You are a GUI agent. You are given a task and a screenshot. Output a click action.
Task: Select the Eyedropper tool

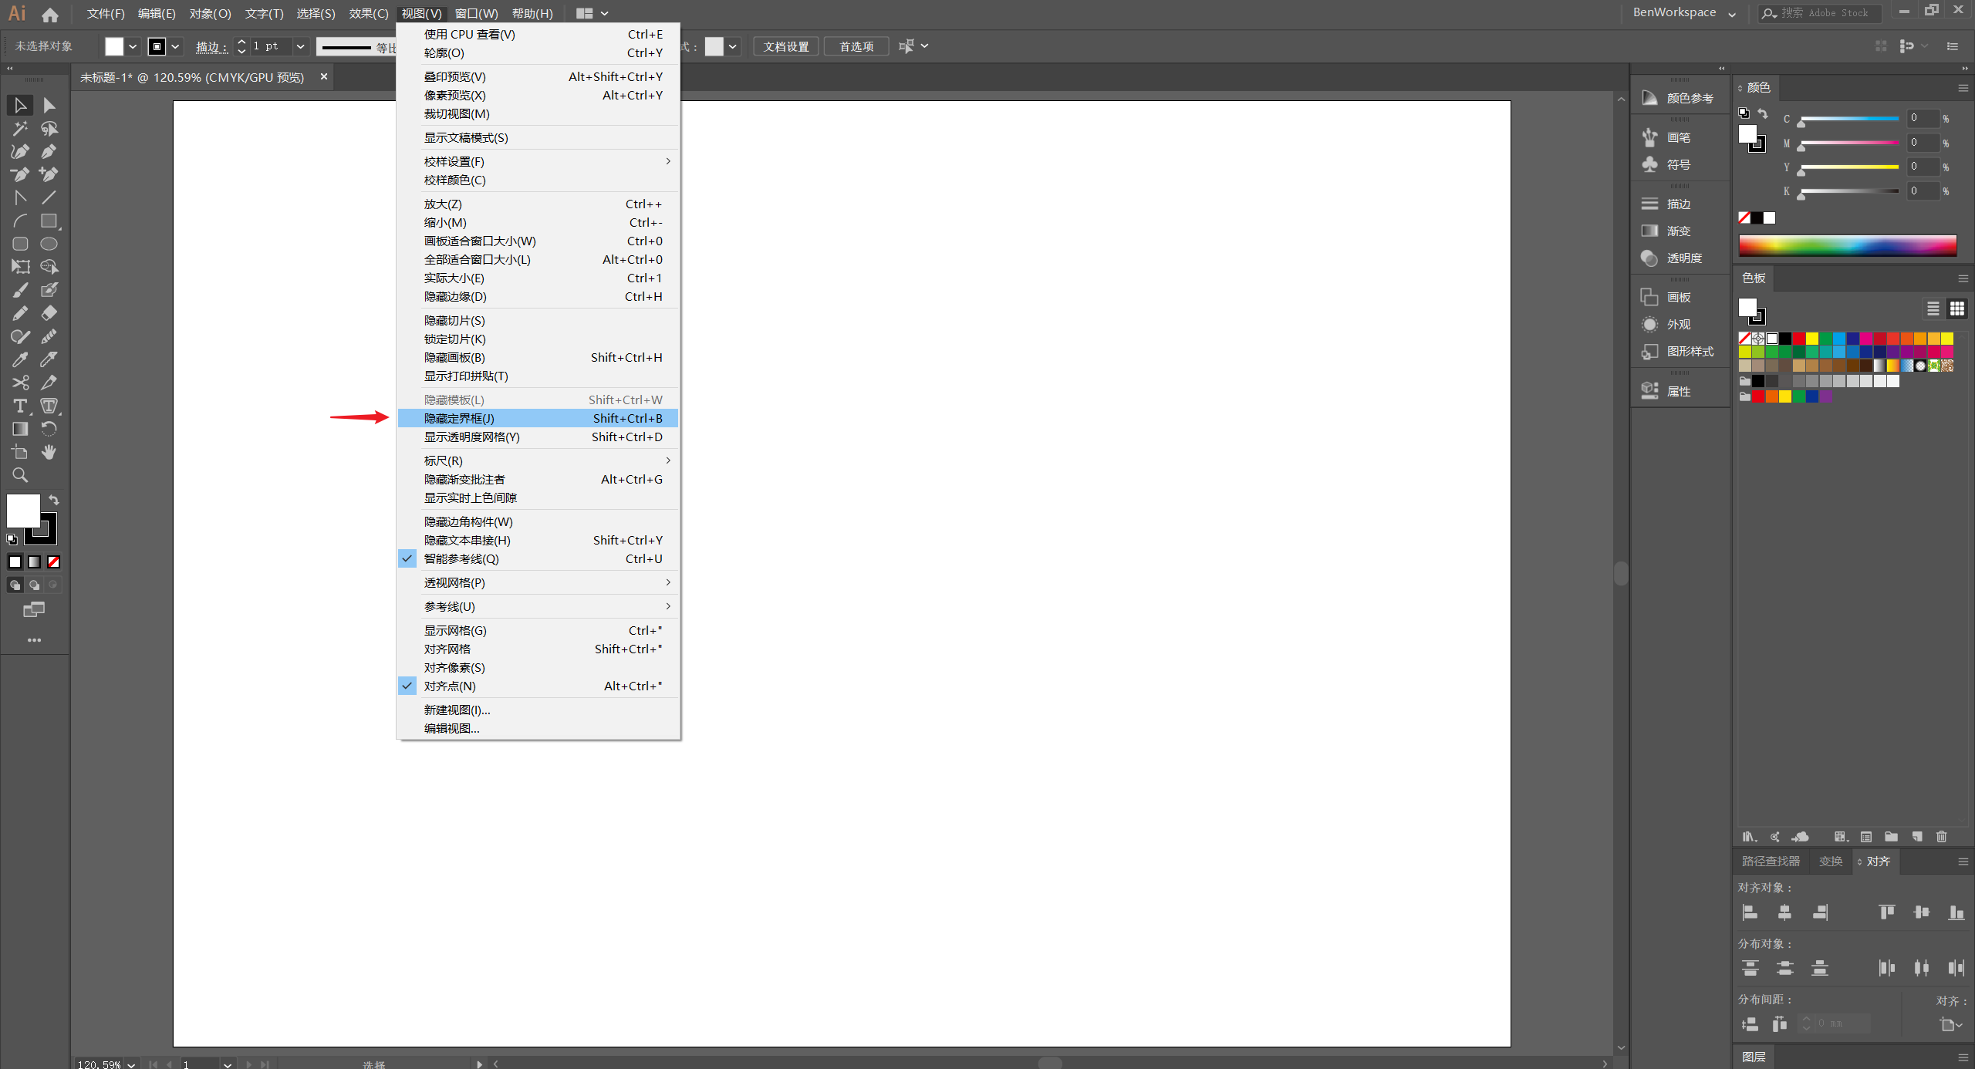[x=20, y=359]
